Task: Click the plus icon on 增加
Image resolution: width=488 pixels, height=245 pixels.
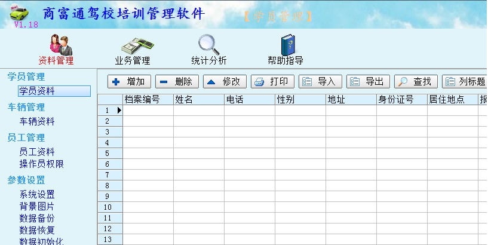Action: click(x=116, y=82)
